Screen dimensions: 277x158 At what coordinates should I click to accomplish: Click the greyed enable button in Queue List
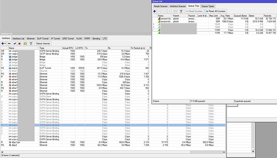click(165, 11)
